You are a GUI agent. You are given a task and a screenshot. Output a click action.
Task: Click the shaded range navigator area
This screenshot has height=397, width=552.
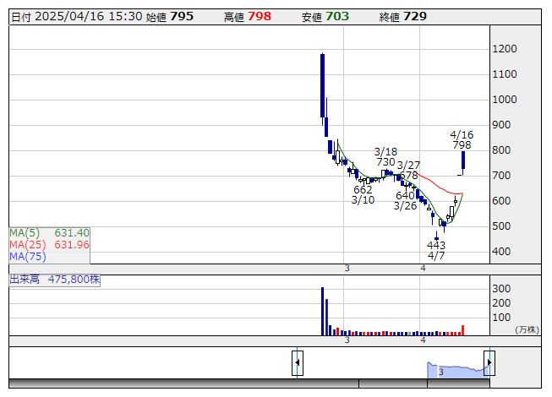[x=458, y=370]
